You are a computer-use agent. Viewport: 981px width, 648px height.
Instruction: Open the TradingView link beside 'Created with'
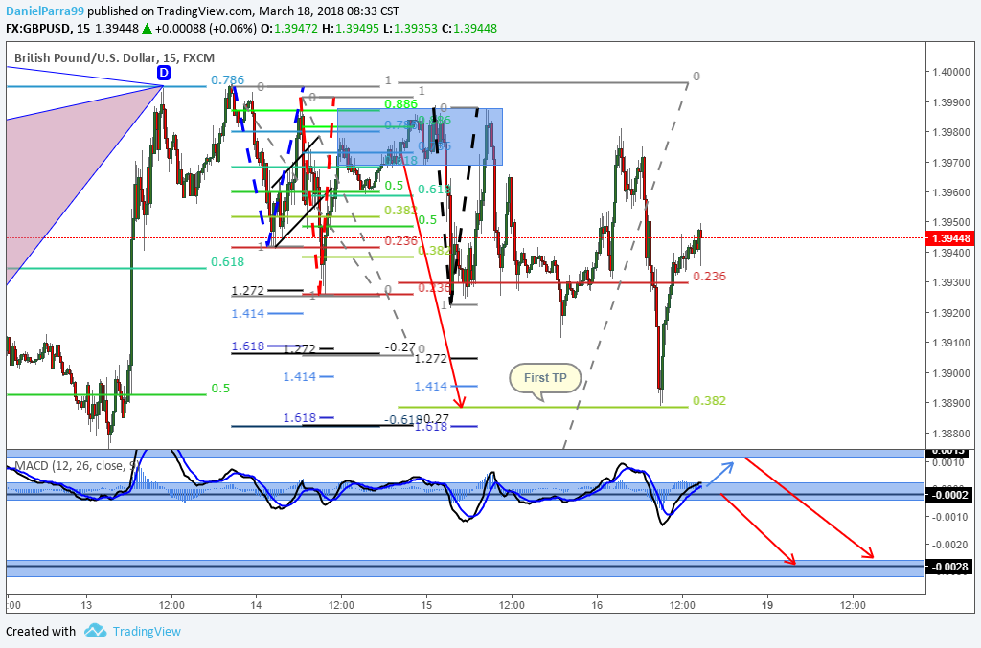point(147,631)
